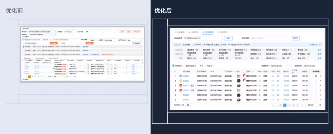Switch to 车型车系 tab in 优化后 panel
The image size is (333, 134).
(x=193, y=32)
